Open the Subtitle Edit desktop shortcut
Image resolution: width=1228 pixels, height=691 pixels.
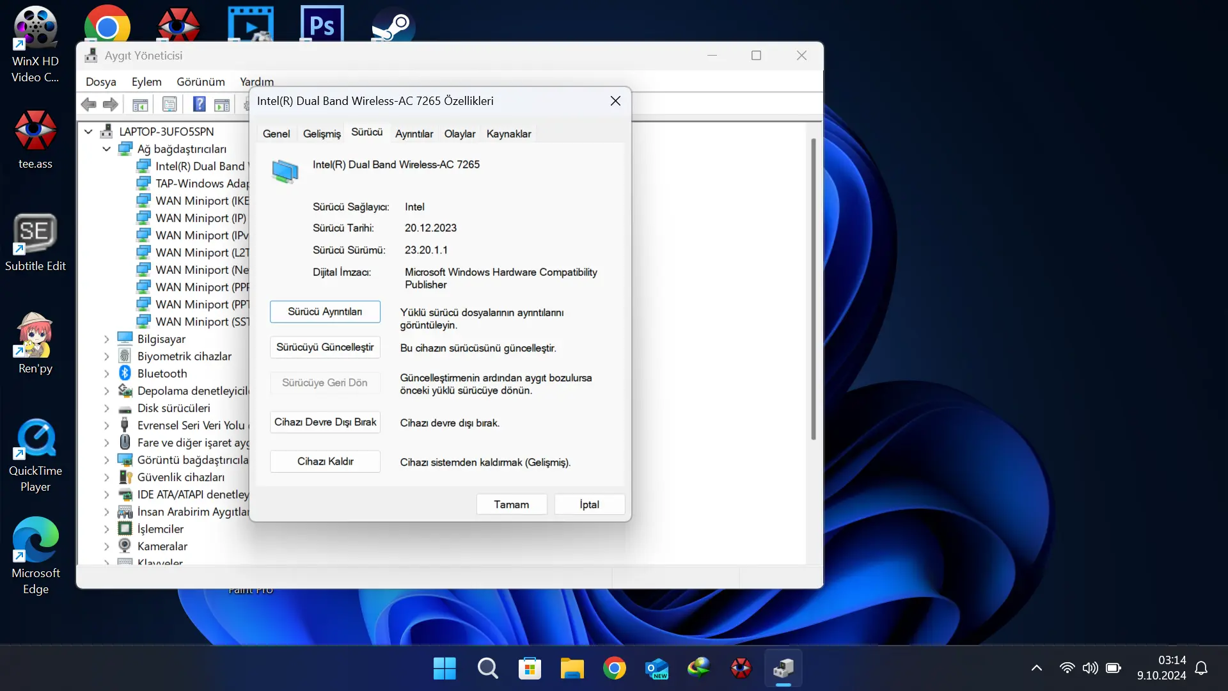pos(35,242)
